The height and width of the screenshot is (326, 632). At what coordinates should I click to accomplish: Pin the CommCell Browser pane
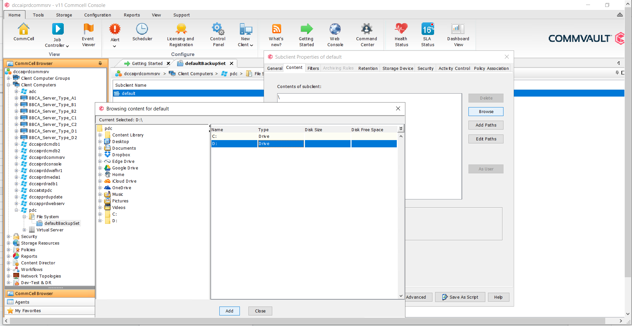(100, 63)
